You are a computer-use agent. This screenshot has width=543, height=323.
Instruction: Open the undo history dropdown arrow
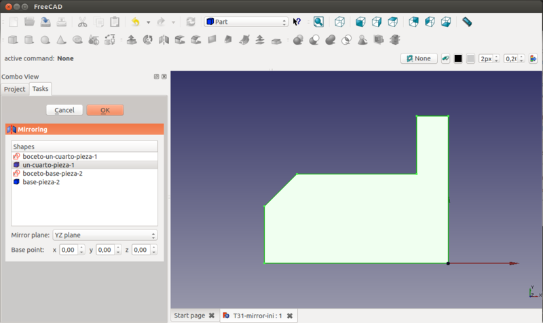(x=148, y=22)
